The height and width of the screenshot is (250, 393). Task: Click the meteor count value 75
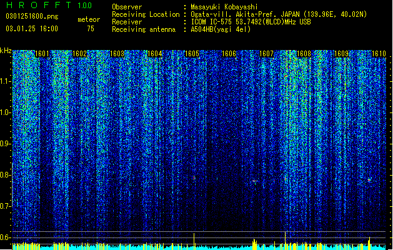click(91, 29)
